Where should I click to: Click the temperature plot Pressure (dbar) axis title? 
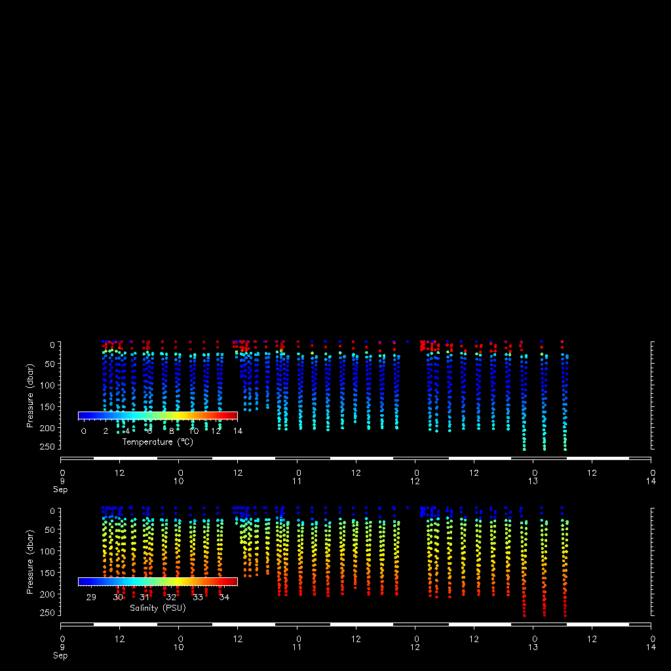point(29,396)
